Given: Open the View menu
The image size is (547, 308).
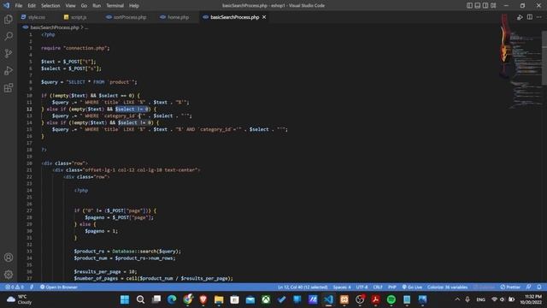Looking at the screenshot, I should tap(70, 6).
